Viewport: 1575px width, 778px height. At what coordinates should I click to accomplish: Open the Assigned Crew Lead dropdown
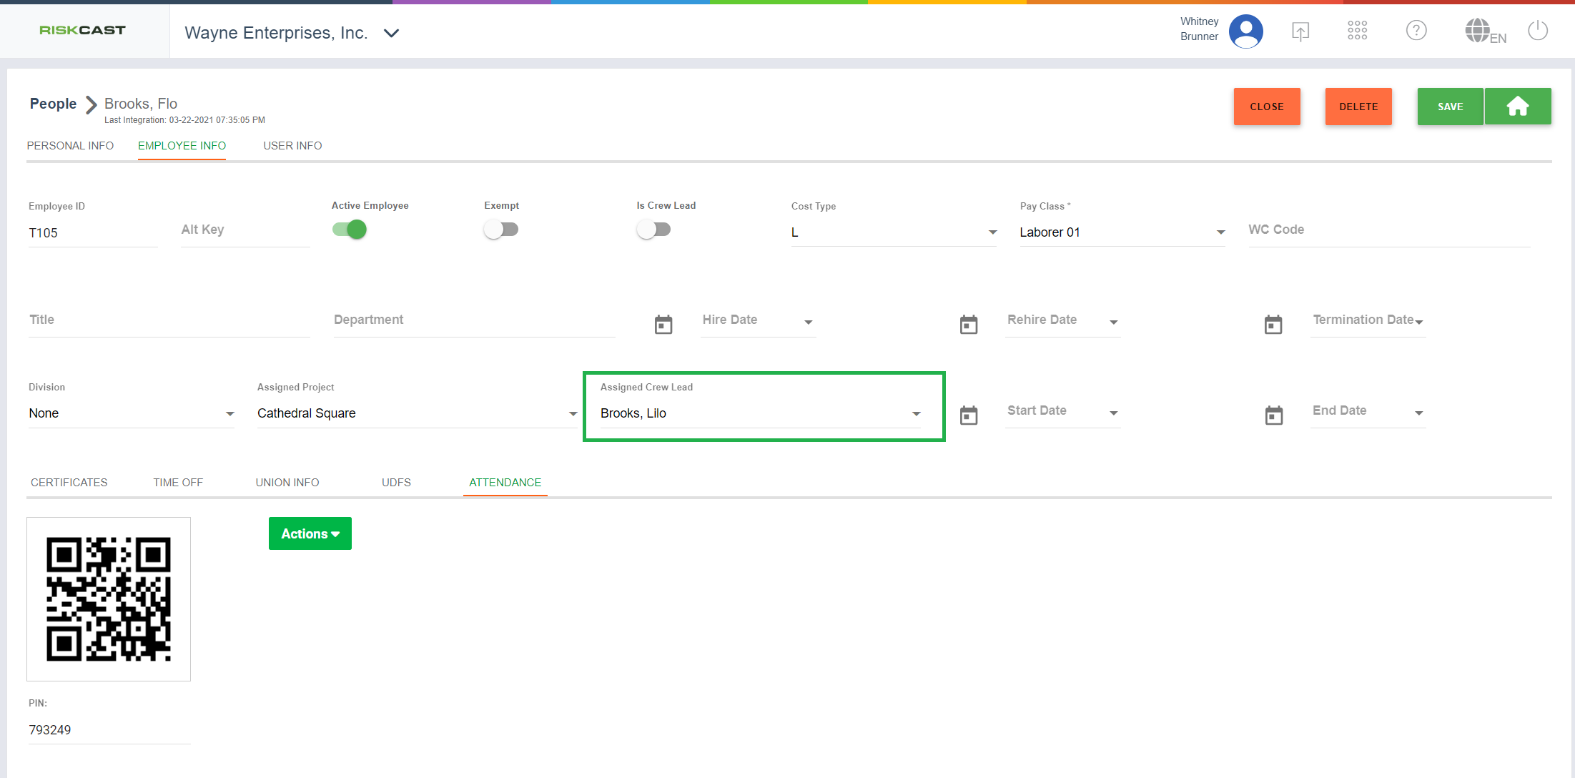[916, 413]
